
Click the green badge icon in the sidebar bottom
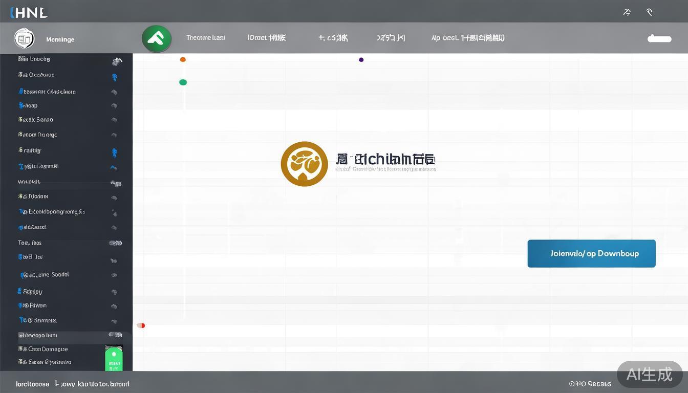pos(114,358)
